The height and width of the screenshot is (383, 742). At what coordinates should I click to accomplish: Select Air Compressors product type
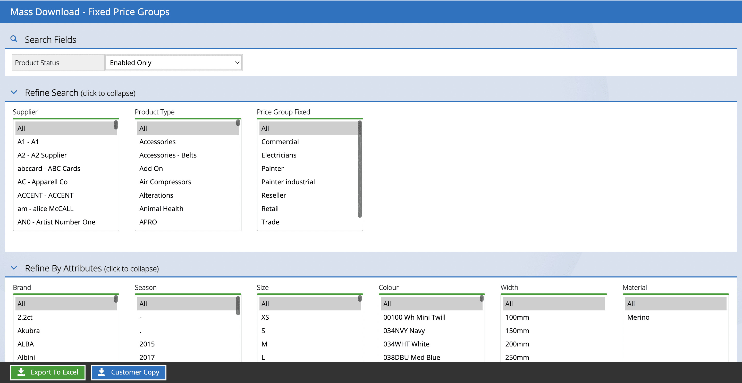[188, 182]
